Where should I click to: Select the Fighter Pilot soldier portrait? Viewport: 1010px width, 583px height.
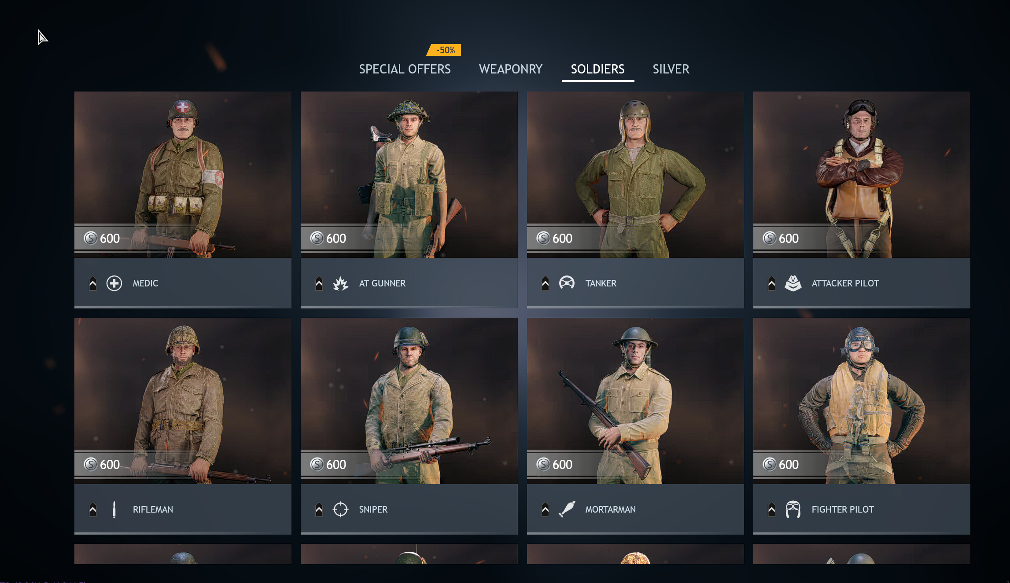coord(862,401)
